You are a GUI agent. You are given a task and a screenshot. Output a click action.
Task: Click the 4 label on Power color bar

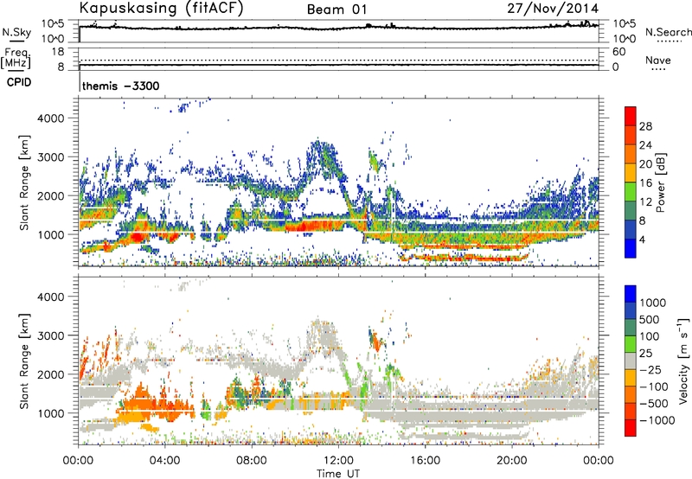pos(642,239)
